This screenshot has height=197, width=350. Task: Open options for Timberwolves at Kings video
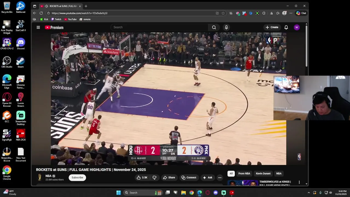pos(299,182)
